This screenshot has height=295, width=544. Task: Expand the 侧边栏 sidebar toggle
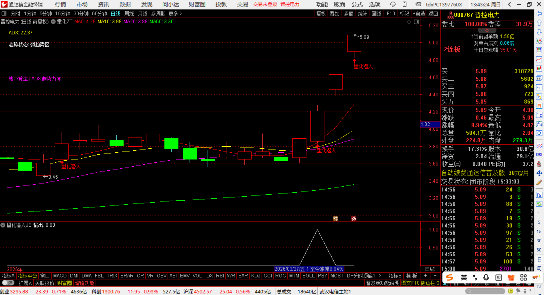coord(430,283)
